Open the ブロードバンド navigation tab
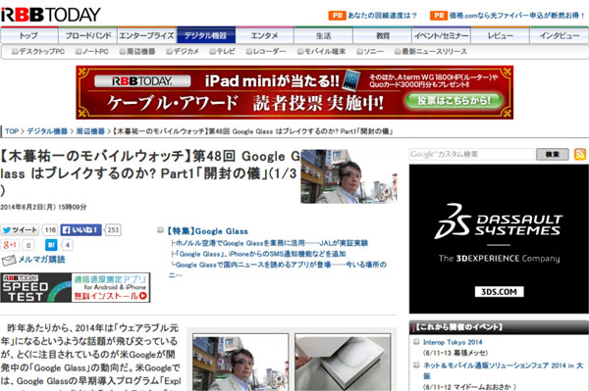The width and height of the screenshot is (589, 391). [88, 35]
